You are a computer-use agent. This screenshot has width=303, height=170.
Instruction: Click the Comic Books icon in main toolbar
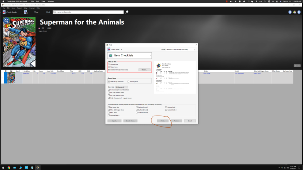(4, 12)
